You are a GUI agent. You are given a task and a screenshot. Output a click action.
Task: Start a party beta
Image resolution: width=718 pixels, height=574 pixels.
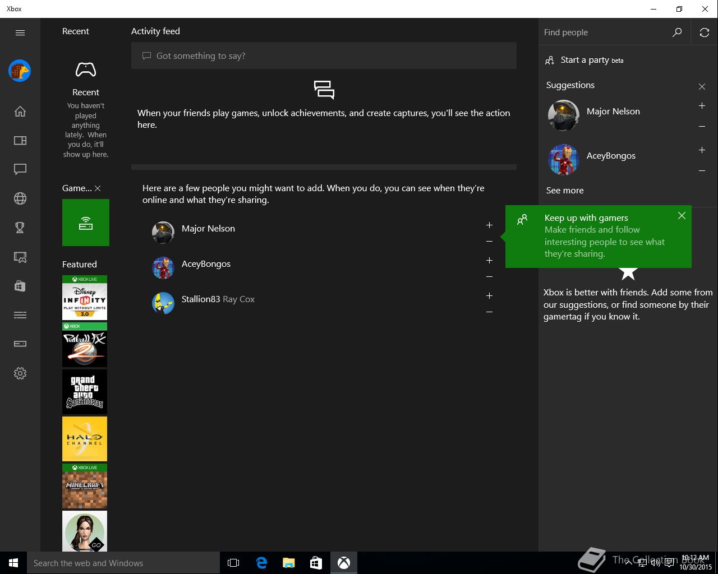(584, 60)
